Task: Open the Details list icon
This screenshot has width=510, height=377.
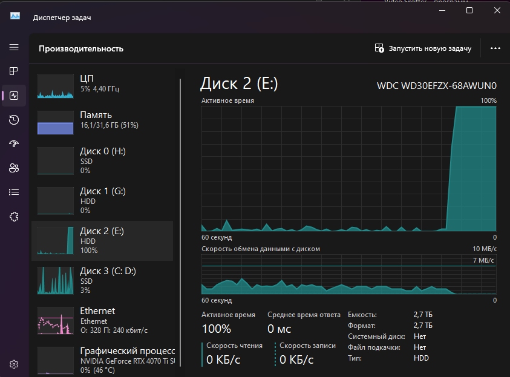Action: click(14, 192)
